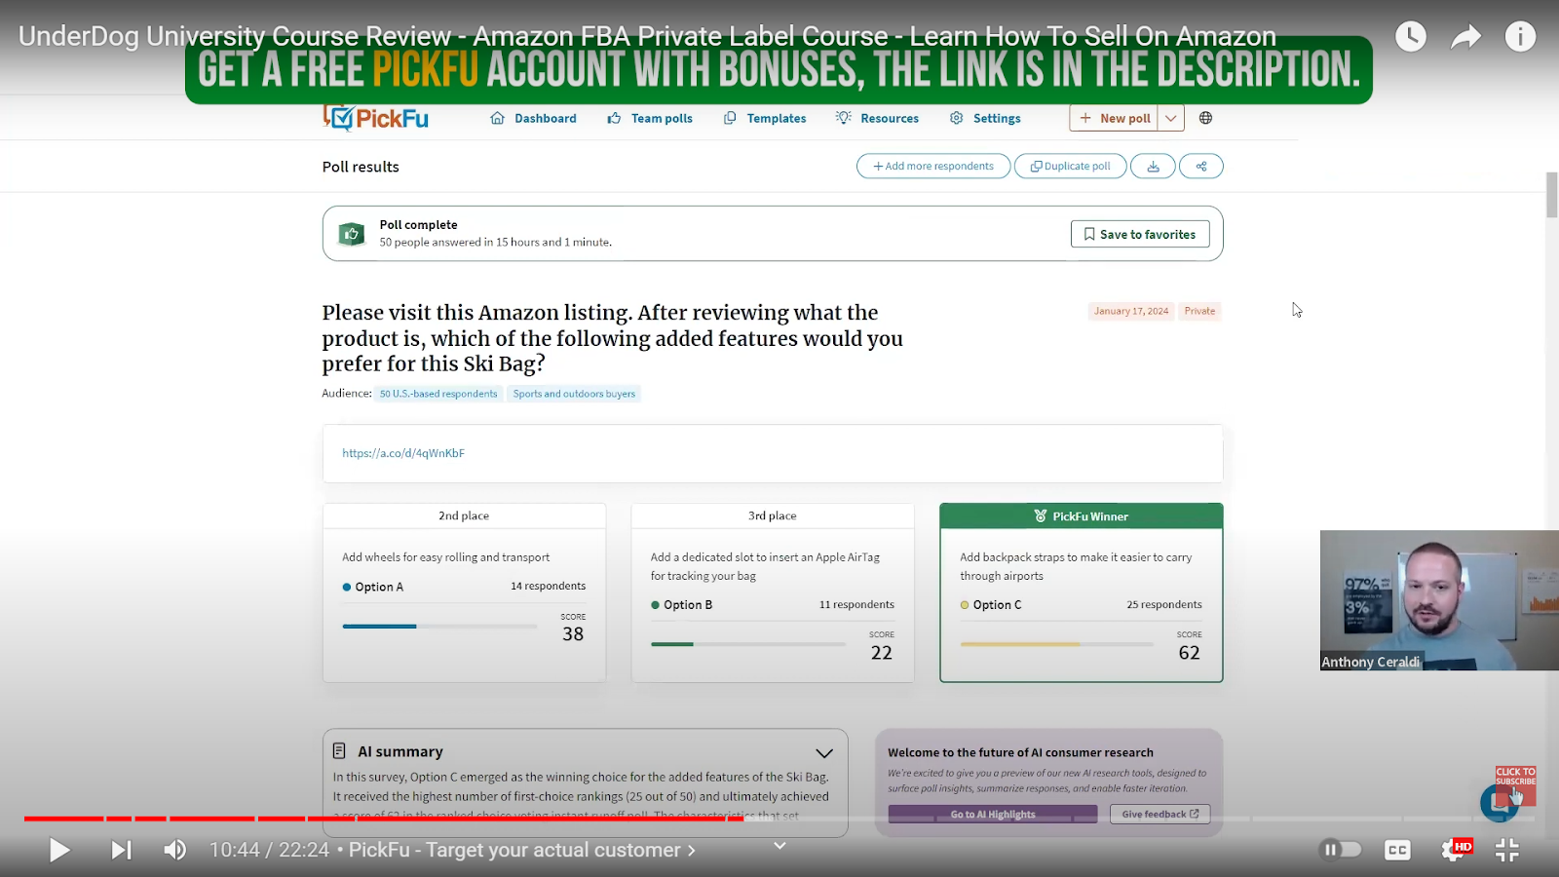Viewport: 1559px width, 877px height.
Task: Click Option C score bar
Action: pos(1057,644)
